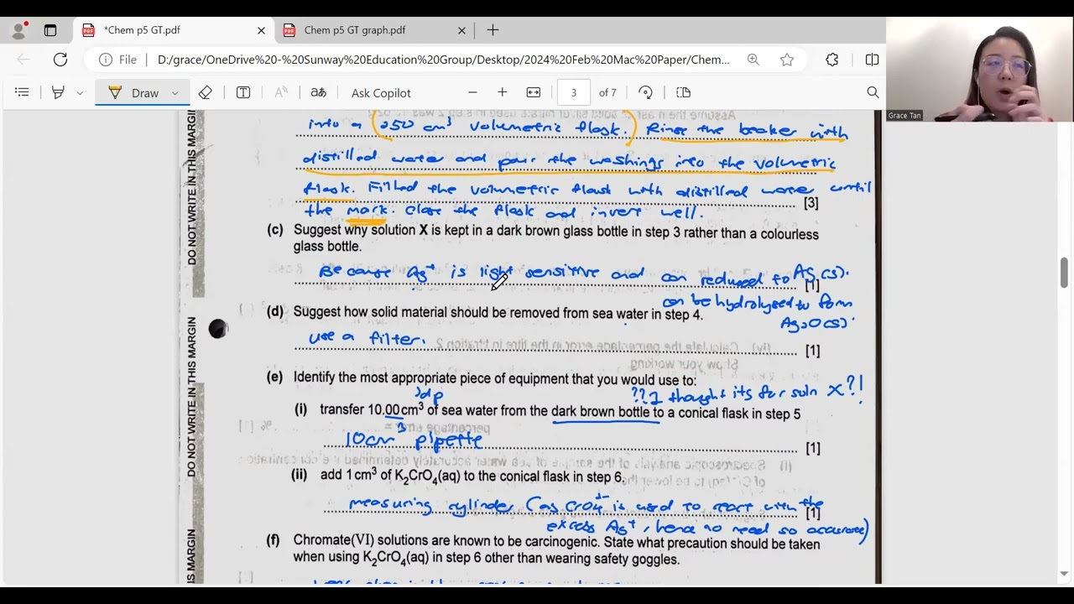Image resolution: width=1074 pixels, height=604 pixels.
Task: Expand the Draw pen options dropdown
Action: [175, 92]
